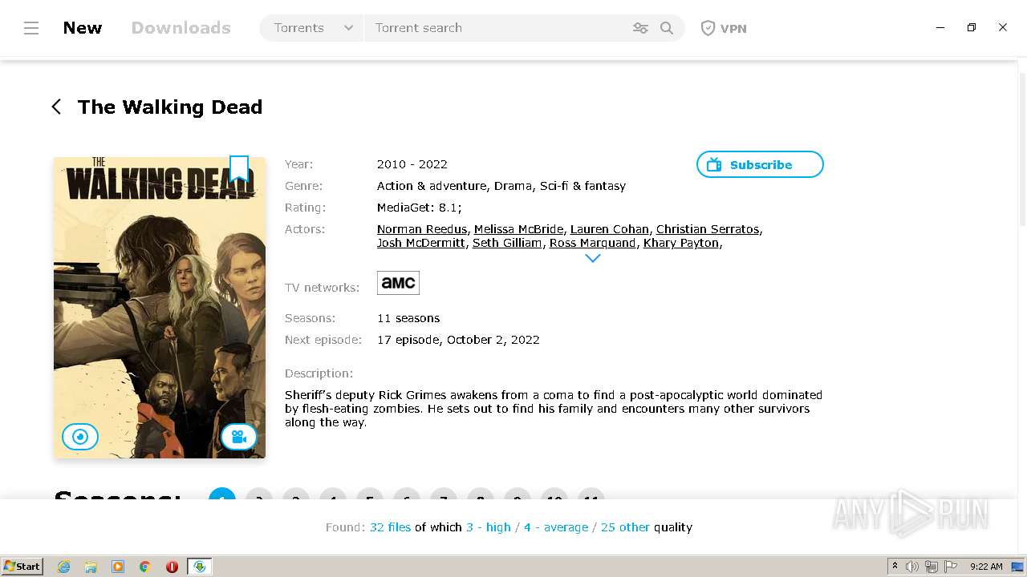Subscribe to The Walking Dead
The image size is (1027, 577).
click(x=760, y=164)
